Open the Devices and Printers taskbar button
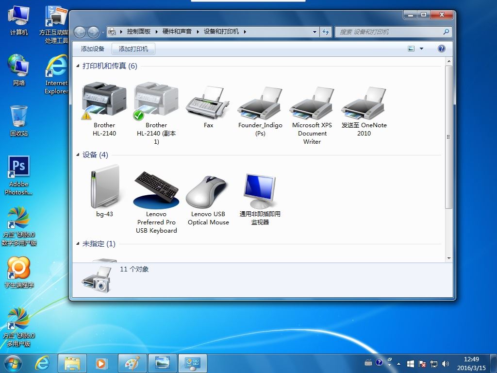The height and width of the screenshot is (373, 497). click(192, 363)
